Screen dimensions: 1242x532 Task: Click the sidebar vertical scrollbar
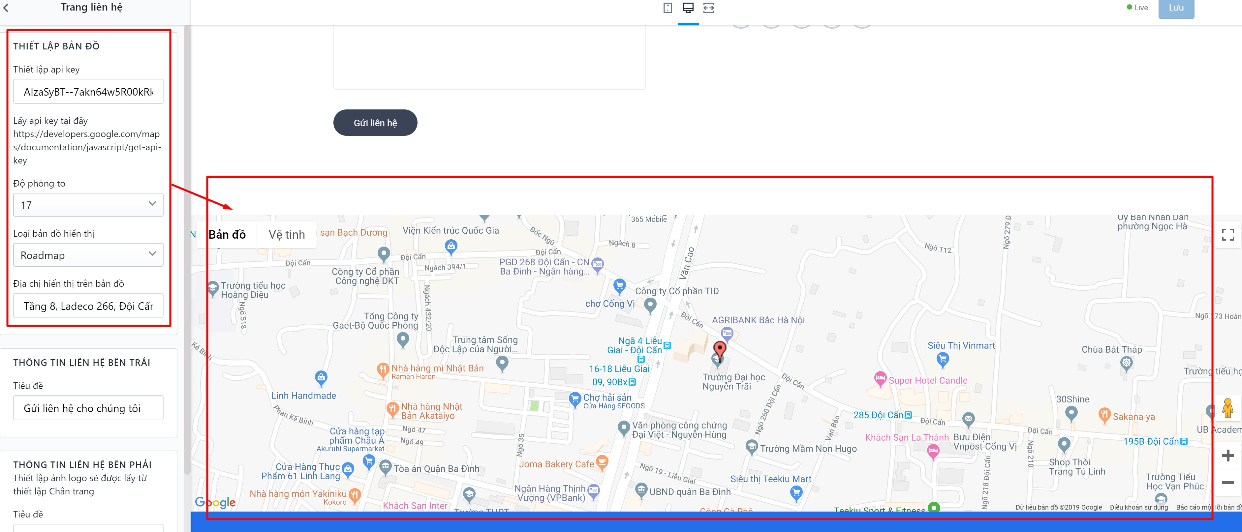[187, 251]
